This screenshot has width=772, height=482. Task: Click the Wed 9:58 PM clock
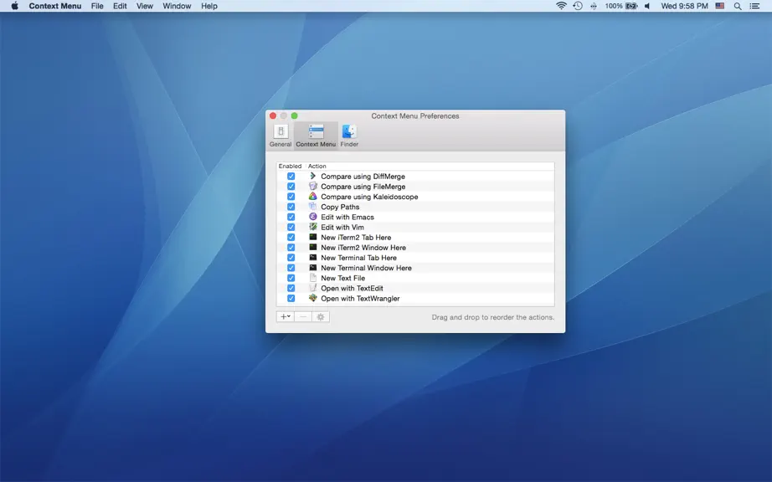click(684, 6)
